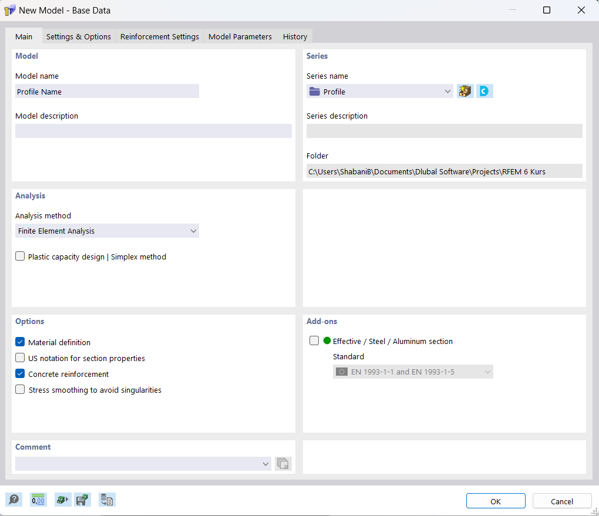Create a new project via the archive icon
This screenshot has width=599, height=516.
[x=465, y=91]
